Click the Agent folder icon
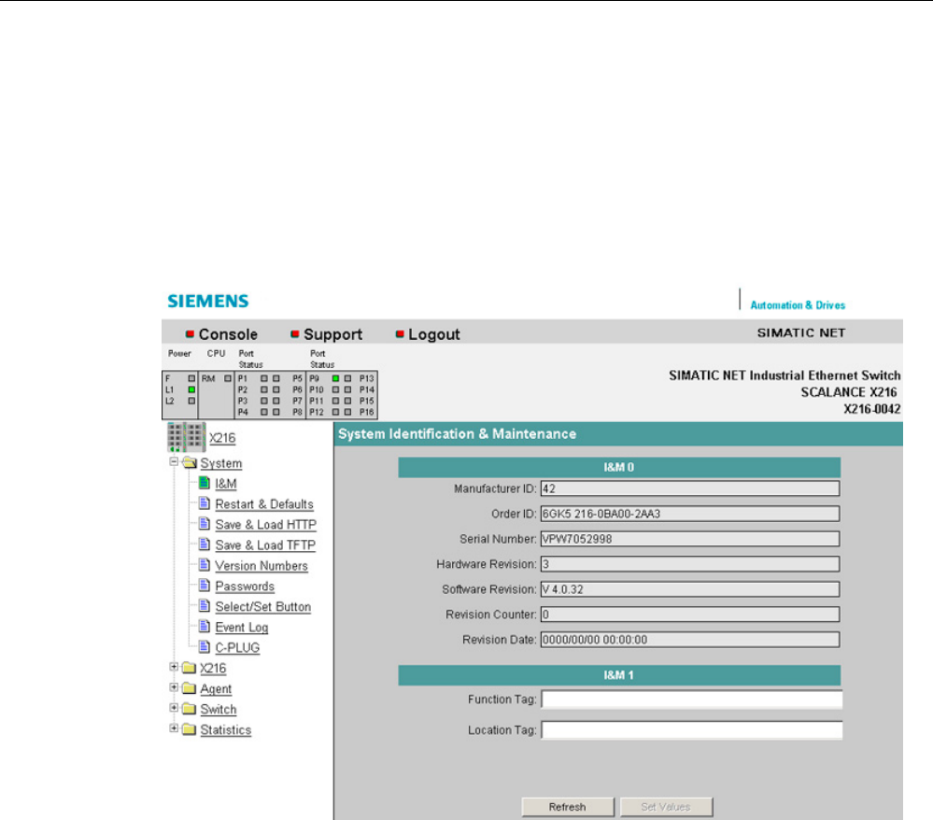The width and height of the screenshot is (933, 820). (189, 688)
